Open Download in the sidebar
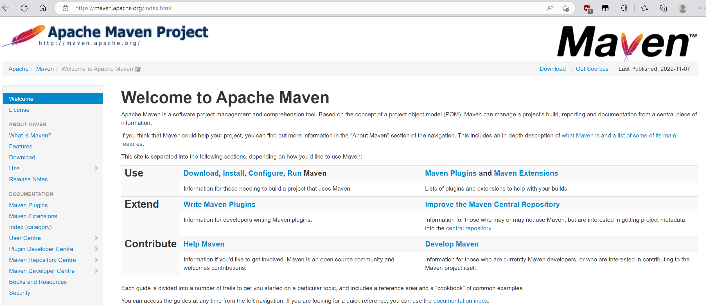This screenshot has width=706, height=305. (22, 157)
